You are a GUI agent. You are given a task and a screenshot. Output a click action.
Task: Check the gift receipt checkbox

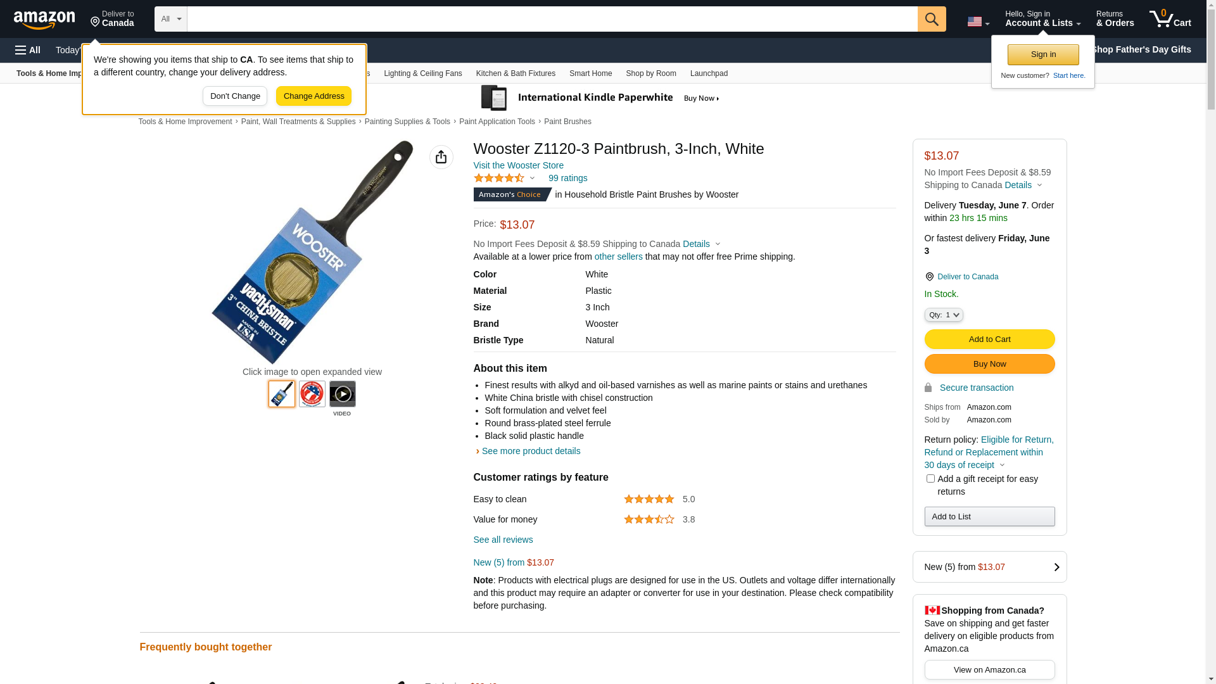pyautogui.click(x=930, y=479)
